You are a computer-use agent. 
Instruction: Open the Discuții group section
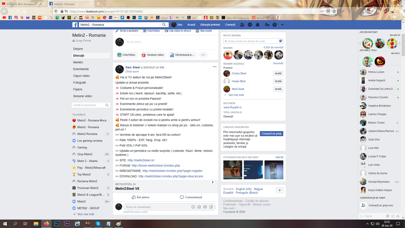91,55
